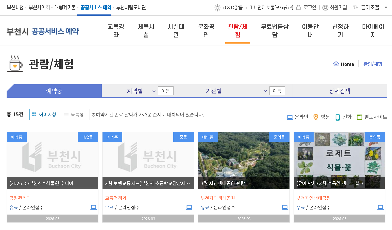Click the Home breadcrumb icon
Image resolution: width=392 pixels, height=230 pixels.
336,64
